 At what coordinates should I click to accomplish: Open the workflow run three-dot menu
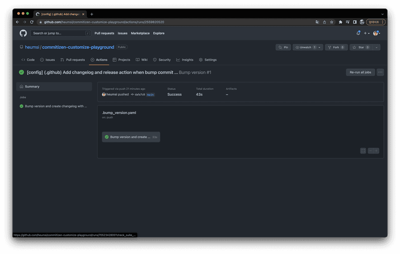pyautogui.click(x=380, y=72)
